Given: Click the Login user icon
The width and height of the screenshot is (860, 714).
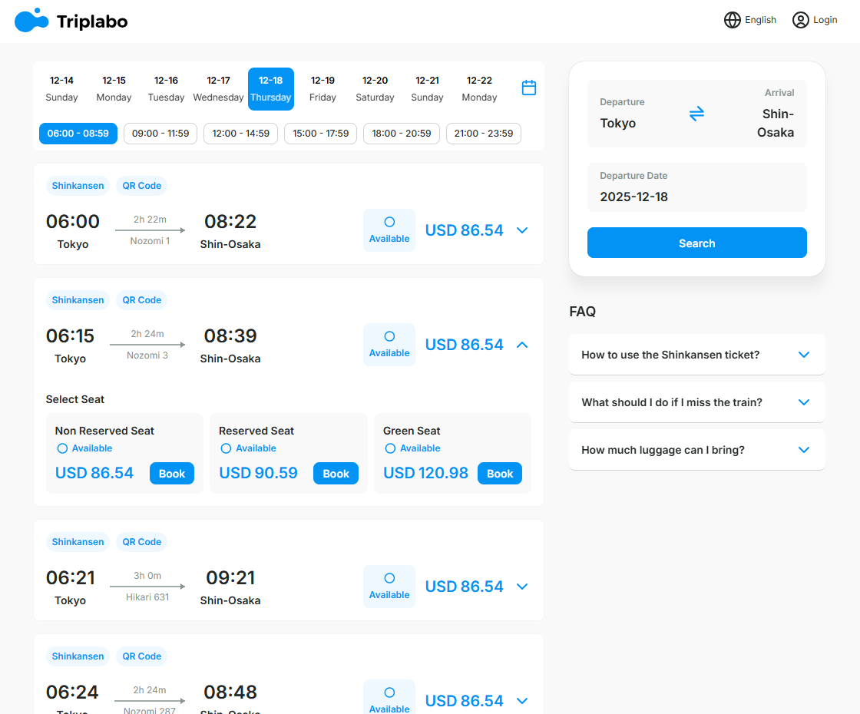Looking at the screenshot, I should point(800,20).
